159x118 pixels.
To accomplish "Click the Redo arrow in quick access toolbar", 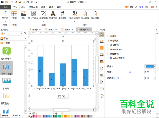I will [12, 2].
